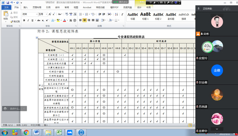The width and height of the screenshot is (238, 136).
Task: Open the font name dropdown
Action: 37,14
